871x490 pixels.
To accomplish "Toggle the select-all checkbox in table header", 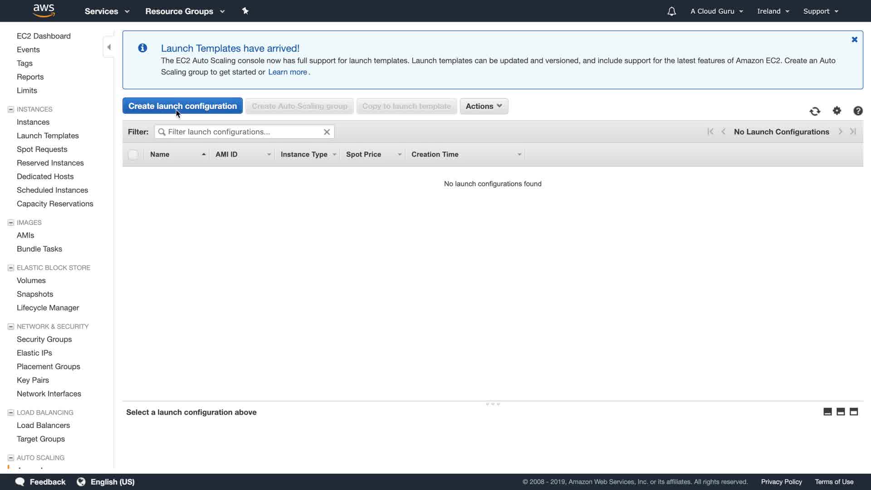I will tap(133, 155).
